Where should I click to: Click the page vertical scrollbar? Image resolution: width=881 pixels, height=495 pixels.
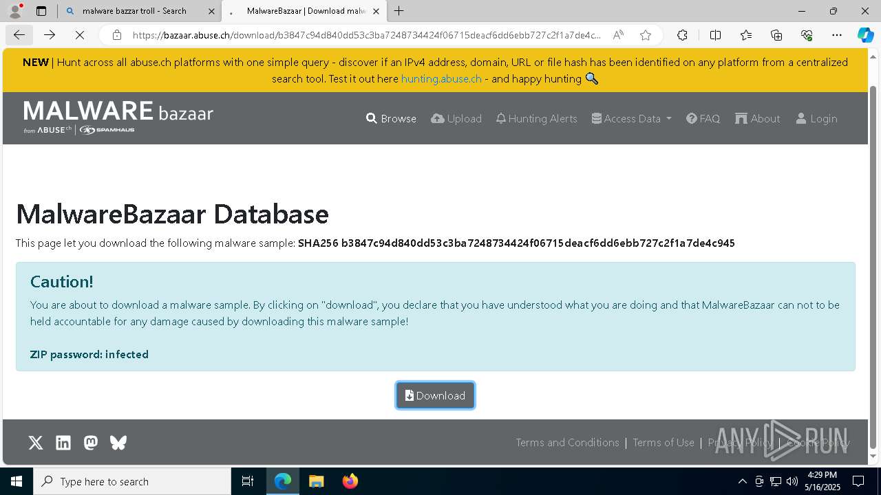(873, 268)
